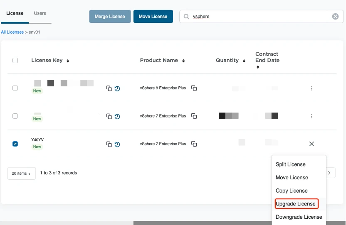Open actions menu for vSphere 8 row
The height and width of the screenshot is (225, 346).
(x=311, y=88)
